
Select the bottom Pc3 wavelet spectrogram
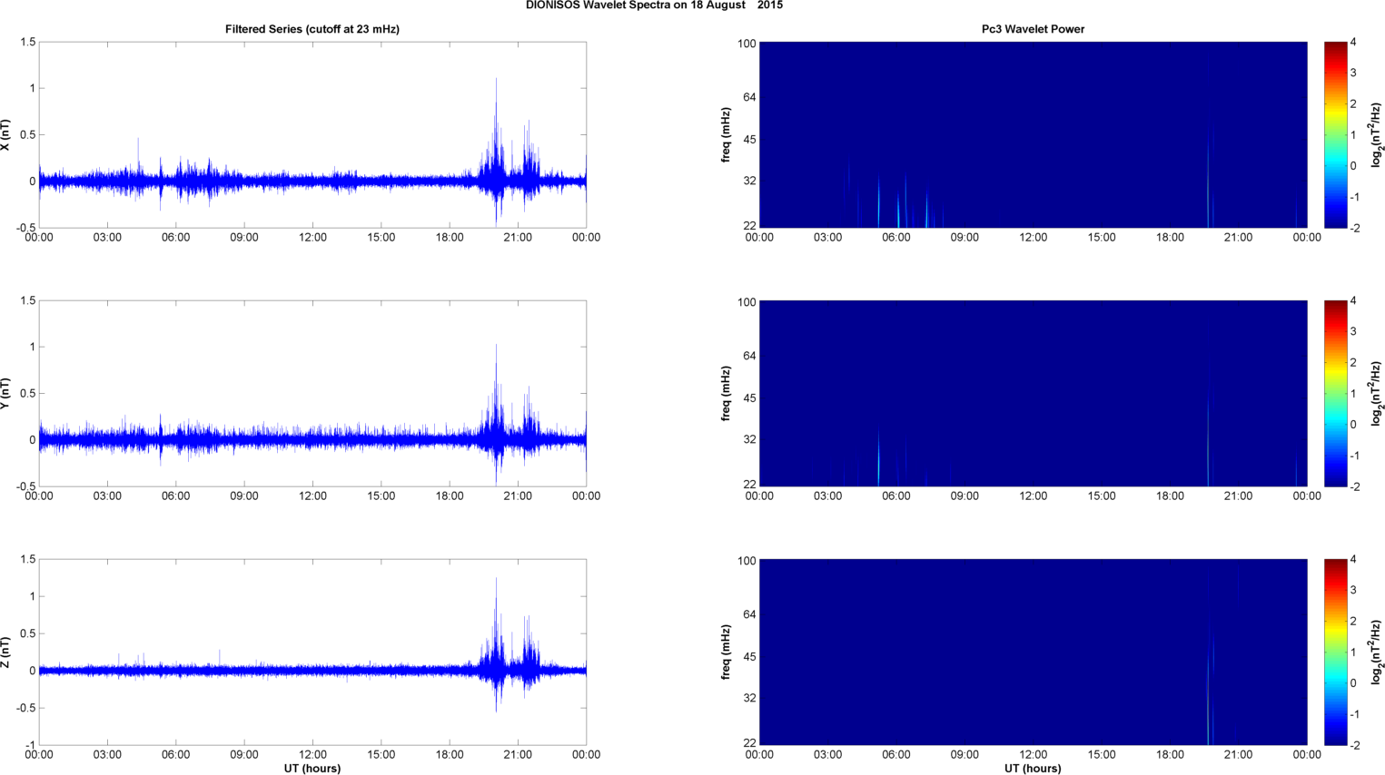[x=1033, y=652]
